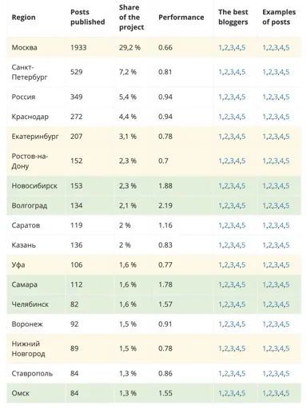Image resolution: width=307 pixels, height=409 pixels.
Task: Open examples of posts for Омск
Action: pyautogui.click(x=276, y=393)
